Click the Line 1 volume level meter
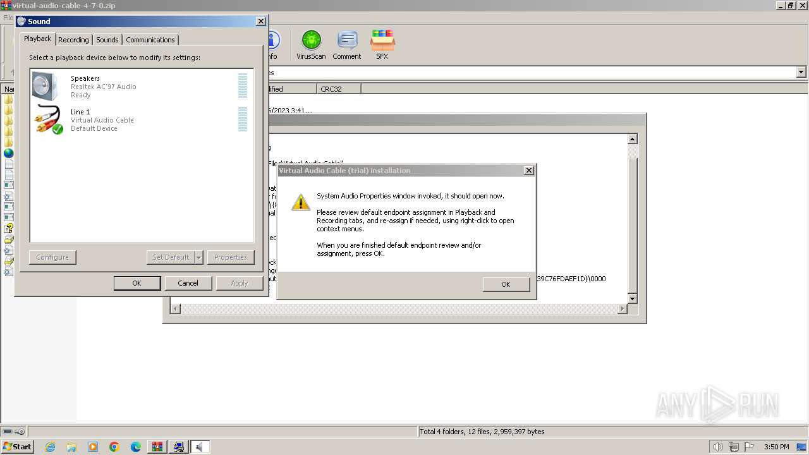809x455 pixels. point(243,119)
